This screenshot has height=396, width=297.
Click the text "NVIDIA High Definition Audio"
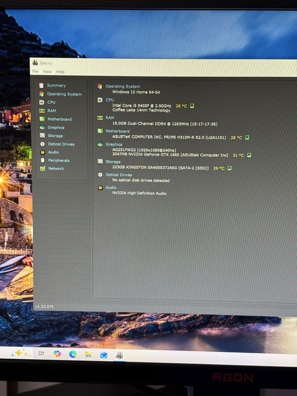click(x=139, y=193)
